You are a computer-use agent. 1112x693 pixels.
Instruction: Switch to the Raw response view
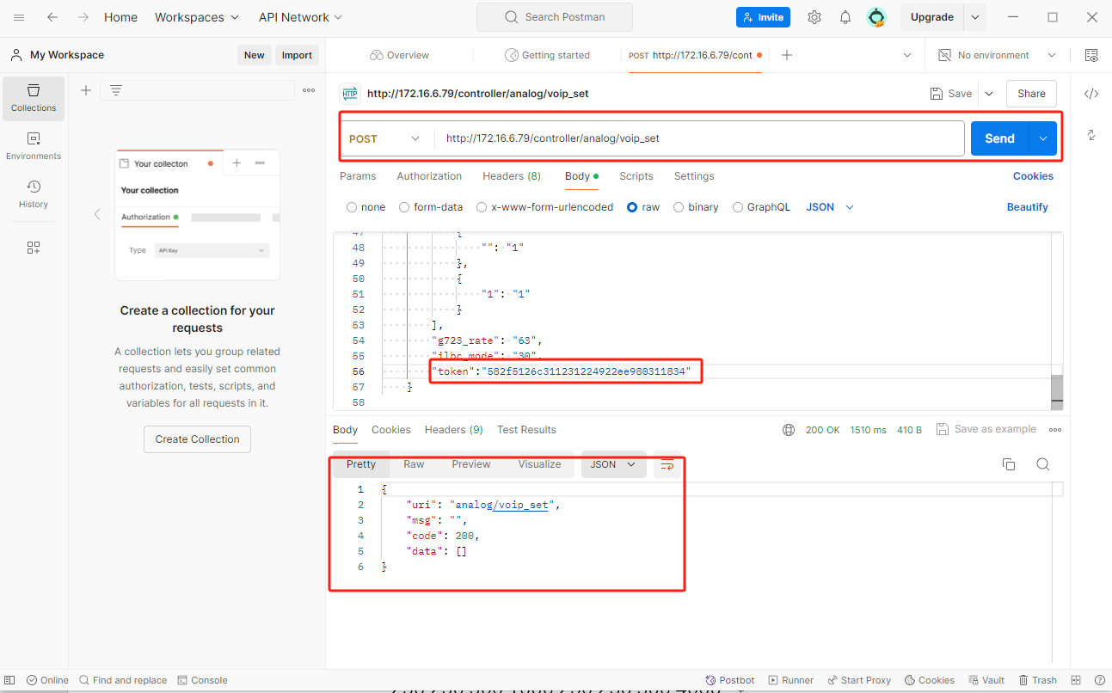pos(414,464)
